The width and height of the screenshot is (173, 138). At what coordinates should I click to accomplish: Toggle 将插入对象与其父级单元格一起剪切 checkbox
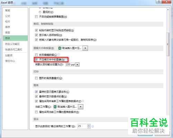click(36, 40)
